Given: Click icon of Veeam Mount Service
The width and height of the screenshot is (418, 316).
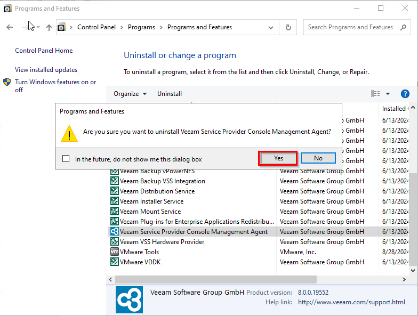Looking at the screenshot, I should coord(115,211).
